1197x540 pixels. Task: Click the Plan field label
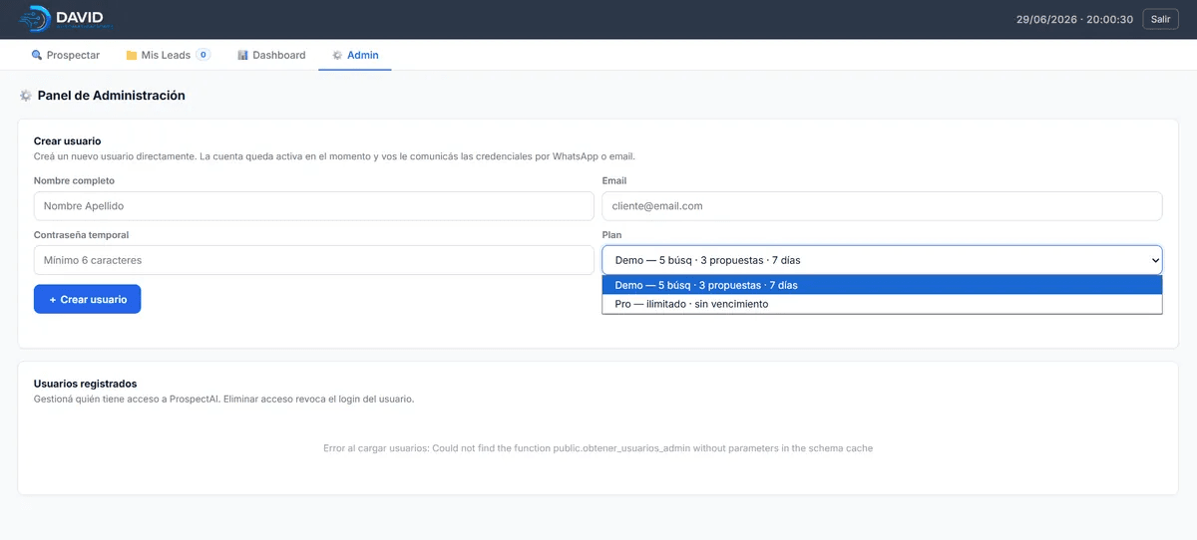611,235
